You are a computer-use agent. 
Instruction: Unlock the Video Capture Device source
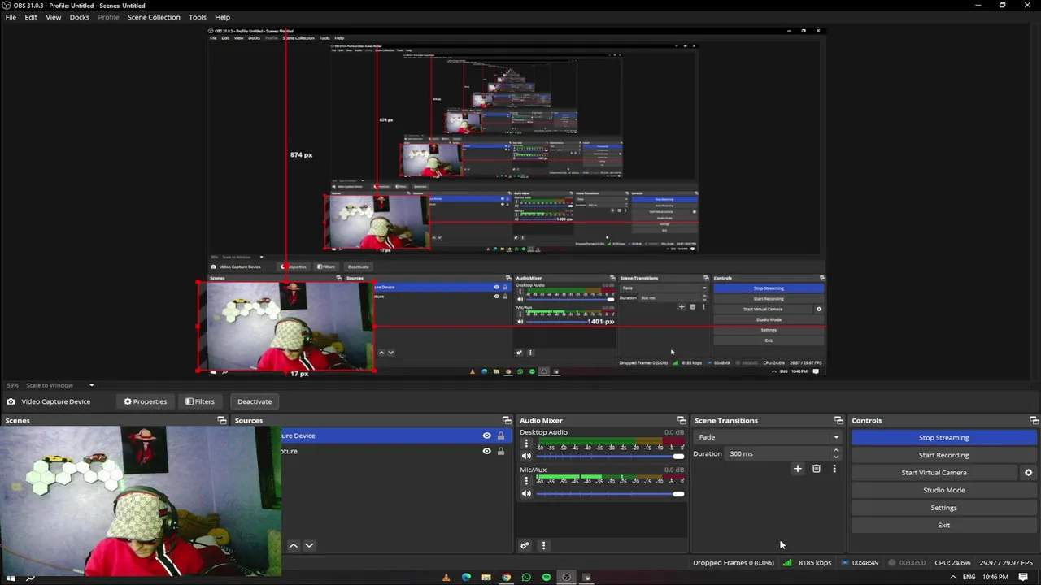point(501,435)
